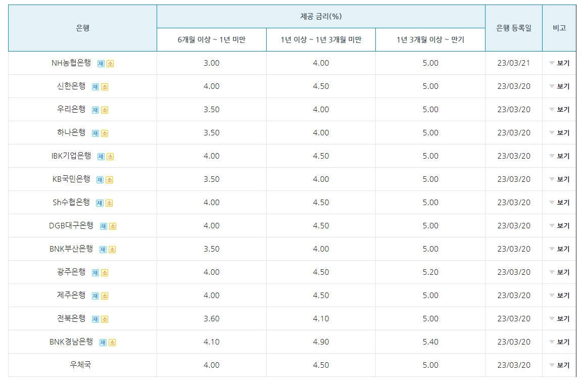Click the blue 재 badge beside NH농협은행
582x387 pixels.
click(x=101, y=64)
